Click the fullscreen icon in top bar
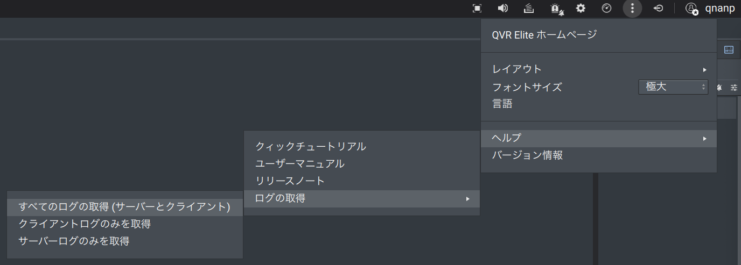Screen dimensions: 741x265 477,8
